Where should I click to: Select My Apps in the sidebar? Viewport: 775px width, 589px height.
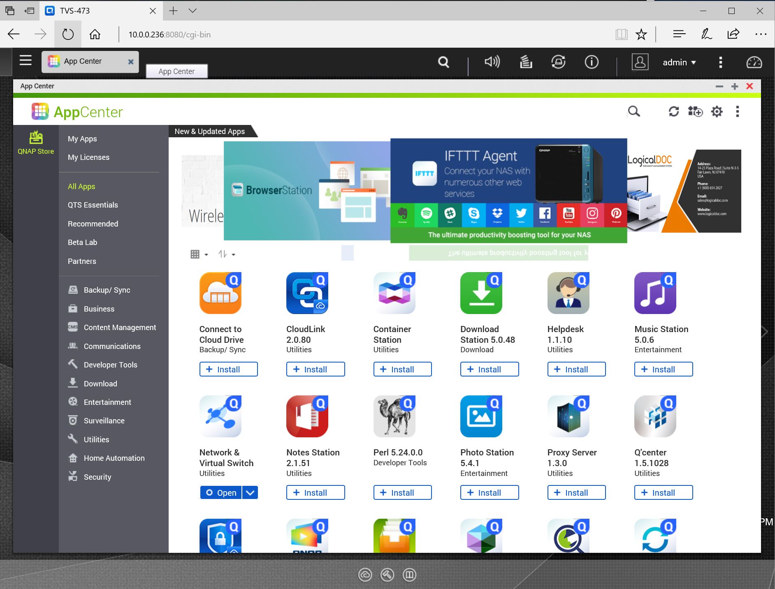pyautogui.click(x=82, y=139)
